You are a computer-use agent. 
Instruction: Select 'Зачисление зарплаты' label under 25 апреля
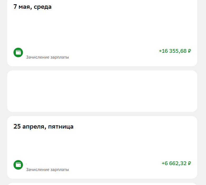point(48,170)
